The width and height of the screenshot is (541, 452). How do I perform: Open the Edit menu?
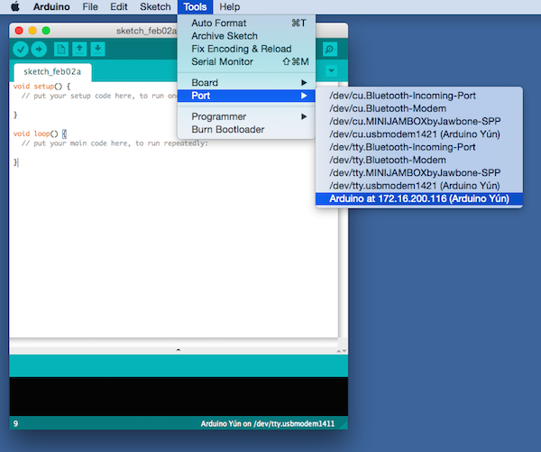119,7
